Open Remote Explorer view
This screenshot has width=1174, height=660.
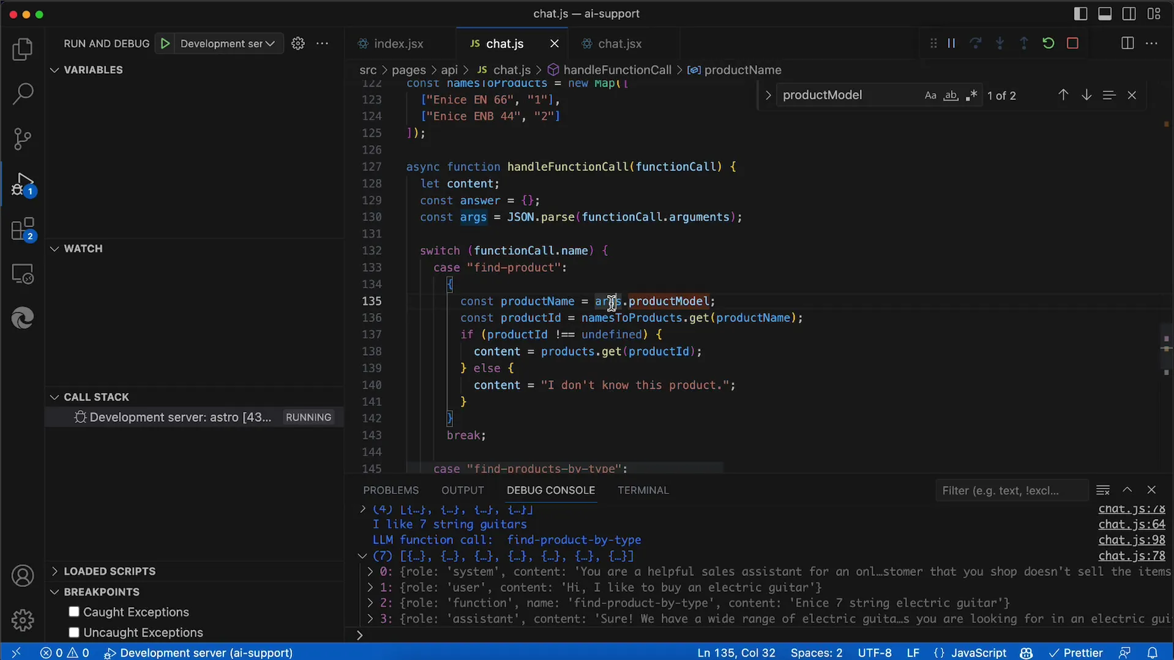23,274
